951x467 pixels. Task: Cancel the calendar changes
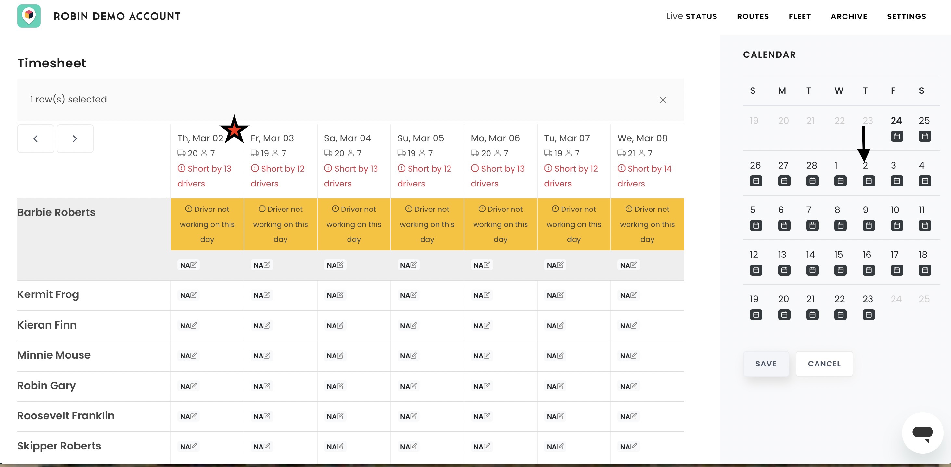[x=824, y=364]
